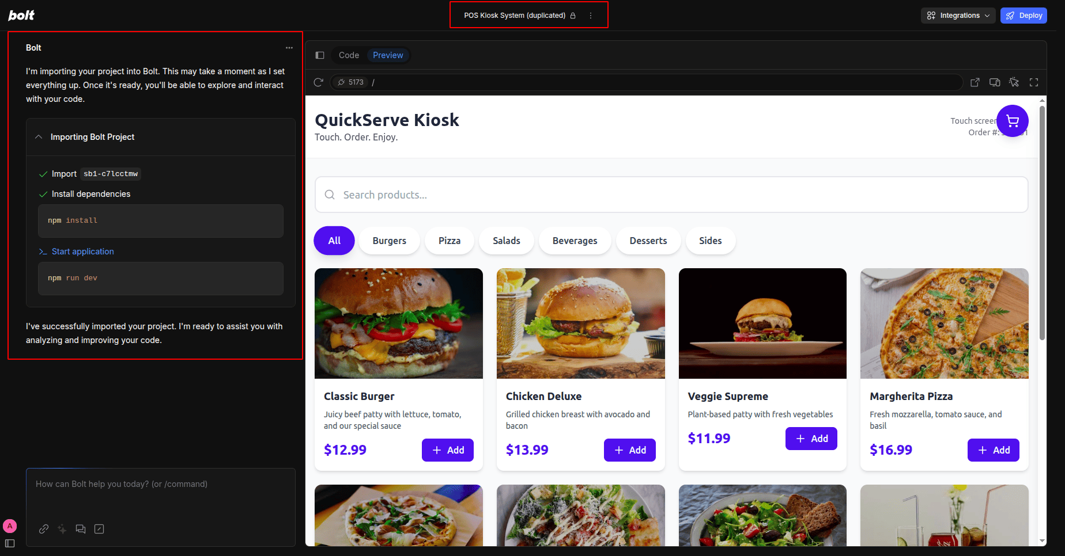Select the Desserts category filter
The height and width of the screenshot is (556, 1065).
[x=648, y=241]
